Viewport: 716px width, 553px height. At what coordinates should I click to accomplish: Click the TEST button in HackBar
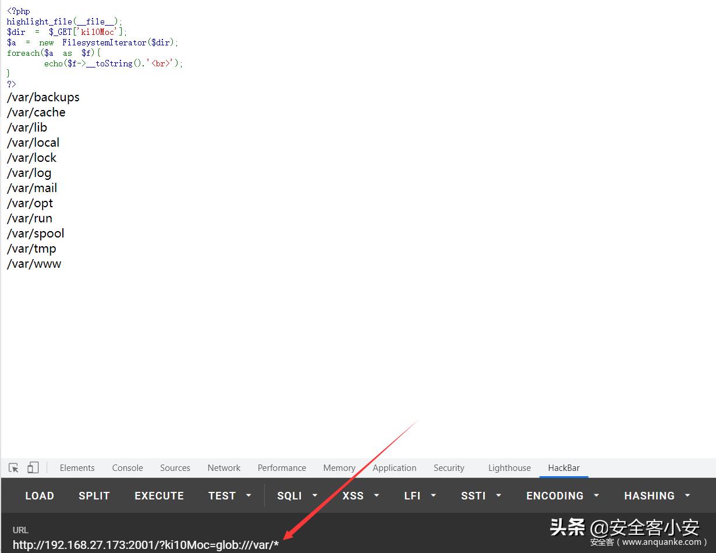(x=222, y=496)
